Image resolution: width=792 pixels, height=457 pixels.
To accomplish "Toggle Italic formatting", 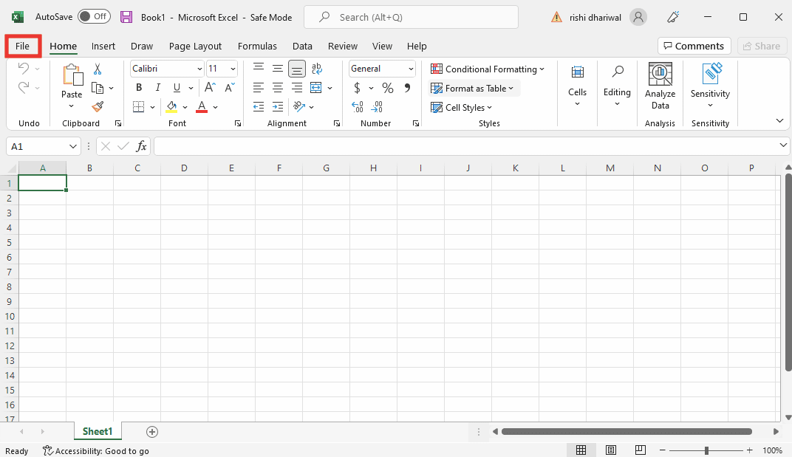I will [x=157, y=88].
